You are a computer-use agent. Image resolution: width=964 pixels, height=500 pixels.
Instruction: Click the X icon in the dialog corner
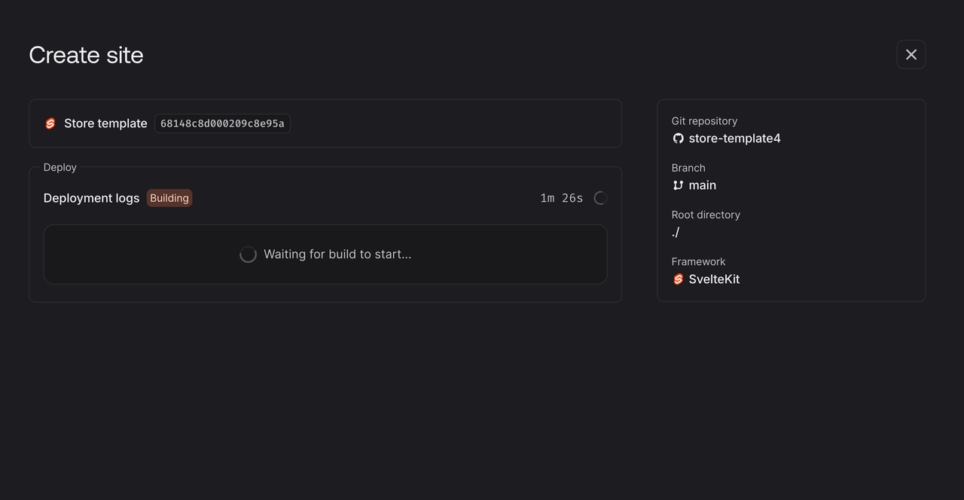(x=911, y=54)
